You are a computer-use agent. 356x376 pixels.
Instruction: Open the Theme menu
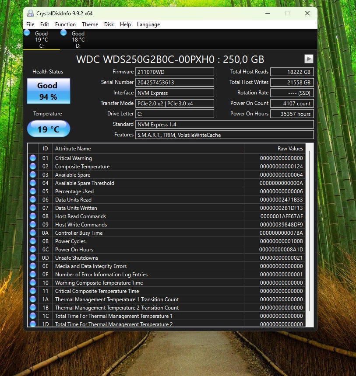click(x=90, y=24)
